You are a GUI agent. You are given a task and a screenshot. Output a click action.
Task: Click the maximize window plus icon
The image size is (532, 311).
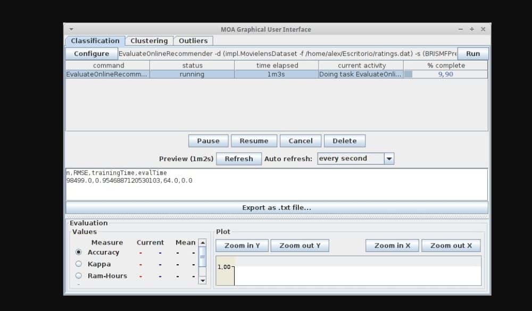pos(472,29)
